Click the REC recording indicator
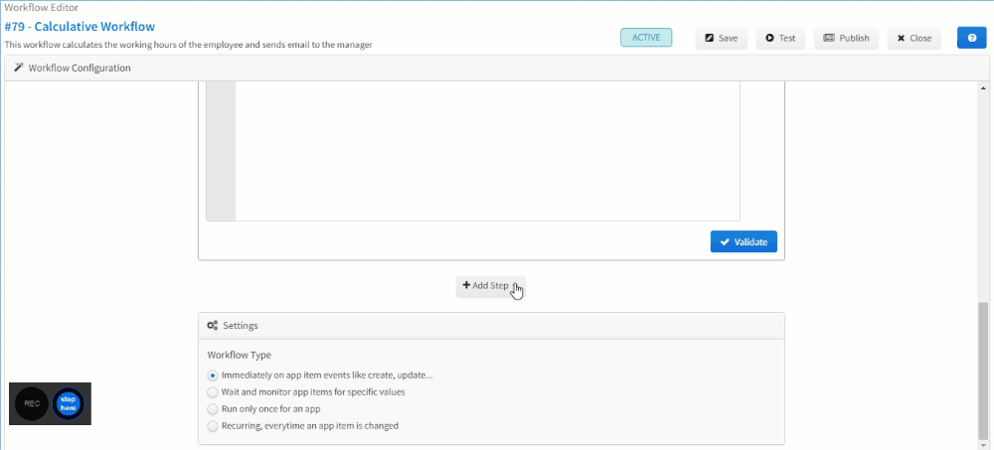The width and height of the screenshot is (994, 450). [32, 403]
